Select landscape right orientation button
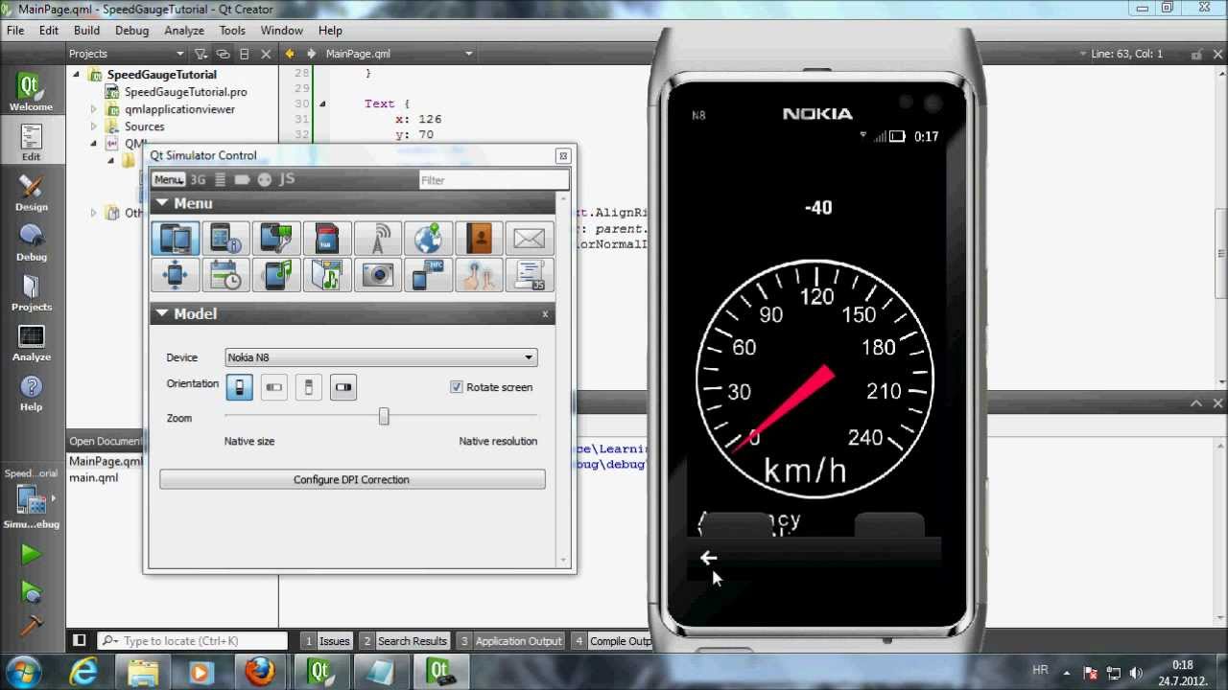 click(x=343, y=387)
